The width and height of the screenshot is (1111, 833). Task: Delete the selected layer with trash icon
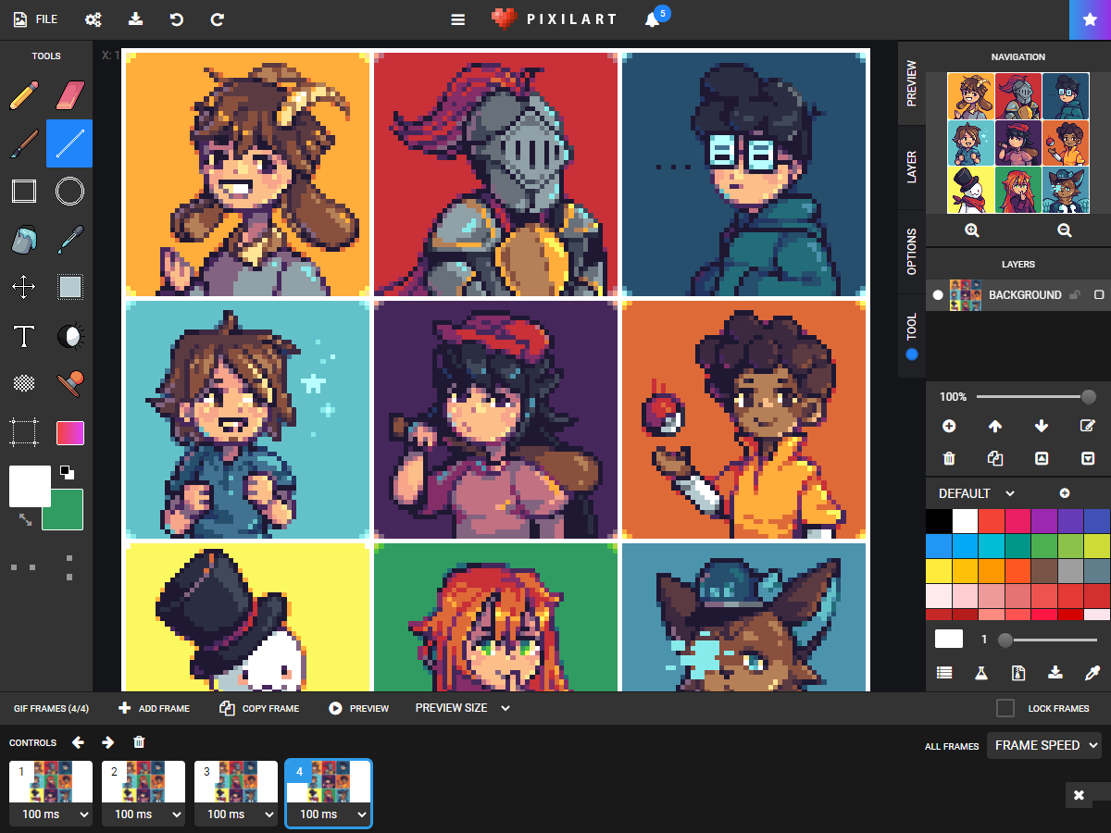point(949,457)
